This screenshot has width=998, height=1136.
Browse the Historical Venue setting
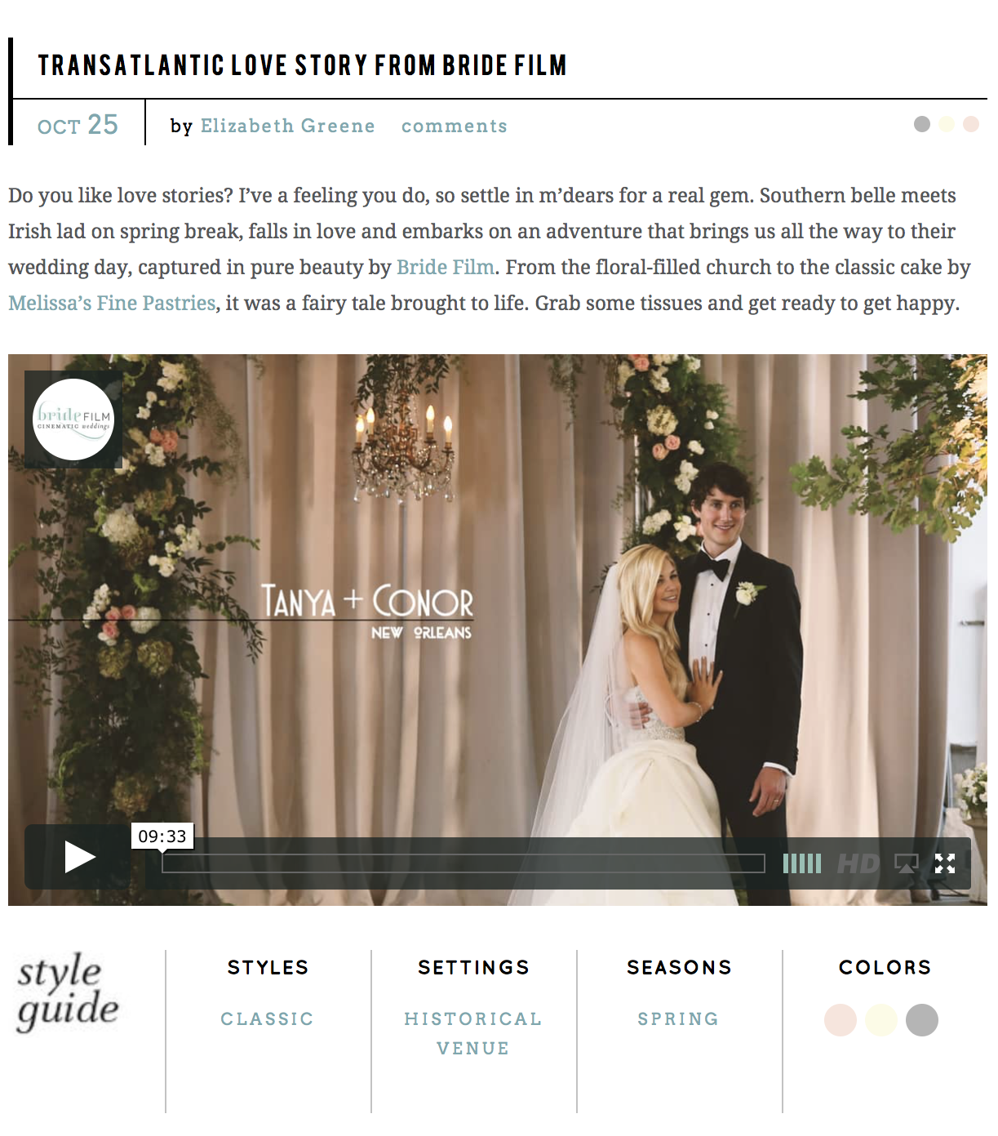point(473,1033)
